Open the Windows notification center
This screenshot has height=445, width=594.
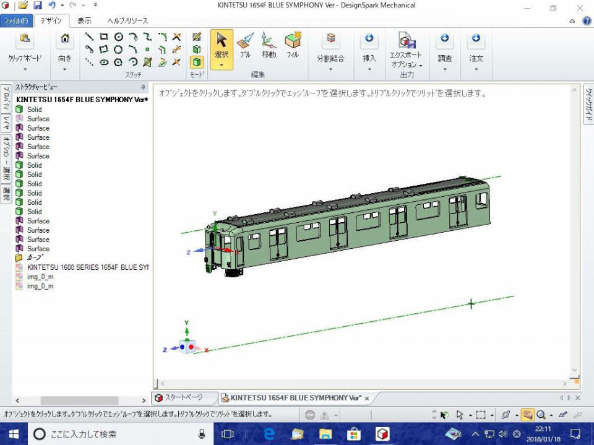pos(575,434)
